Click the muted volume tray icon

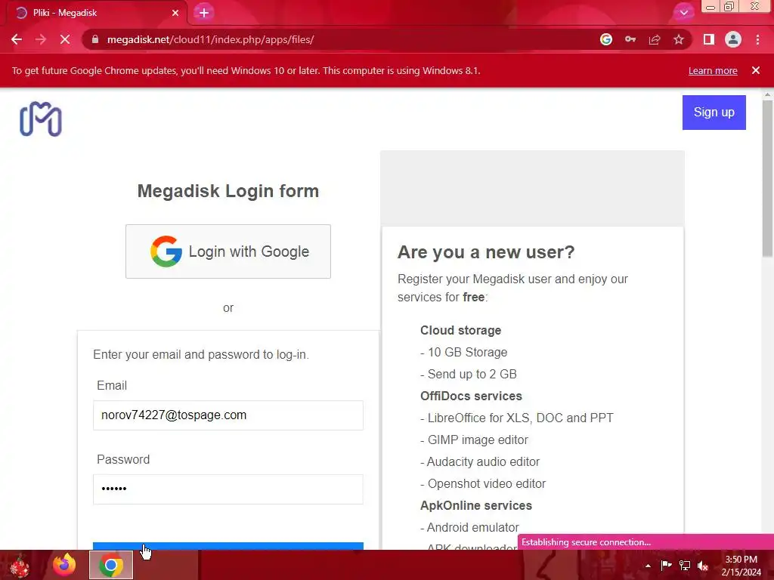703,565
